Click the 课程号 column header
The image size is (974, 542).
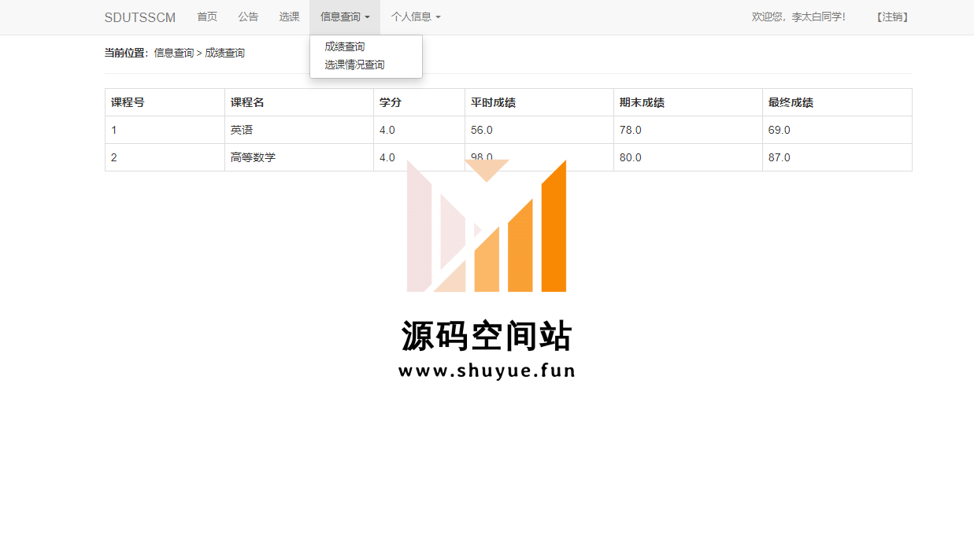pos(165,102)
